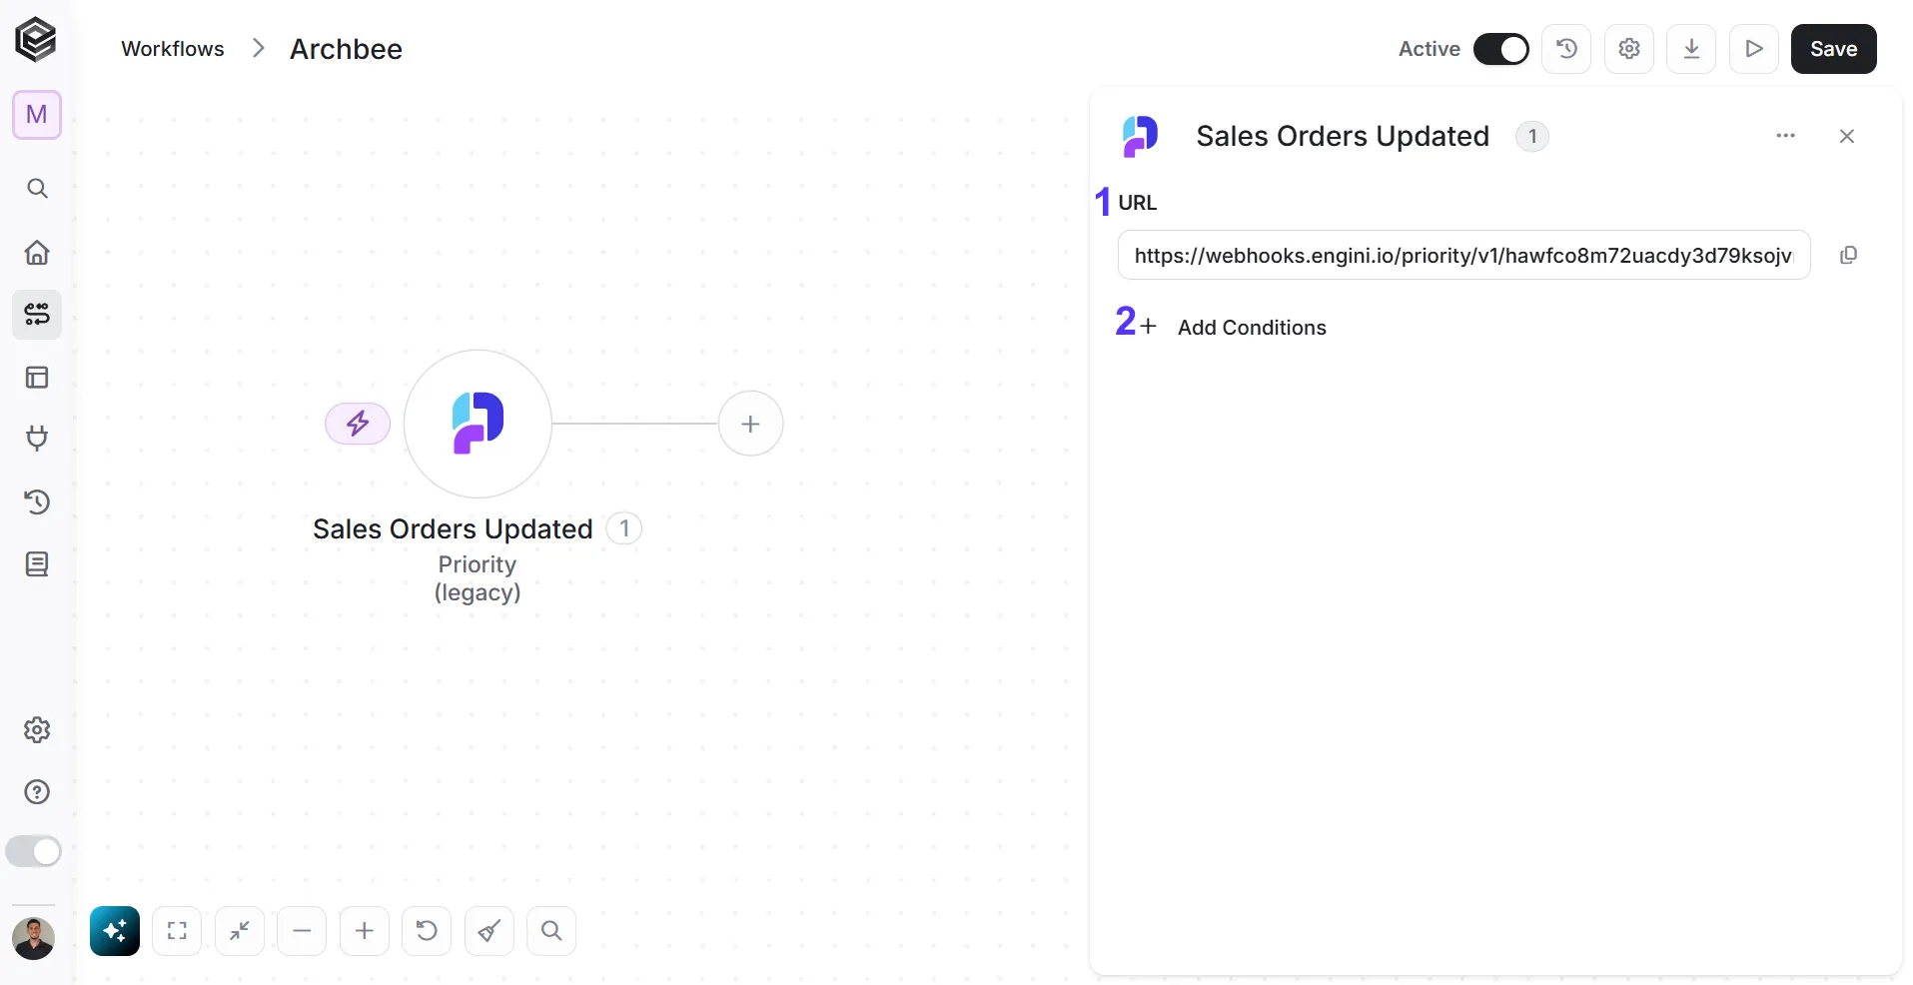Open workflow settings gear in top bar

[1629, 49]
